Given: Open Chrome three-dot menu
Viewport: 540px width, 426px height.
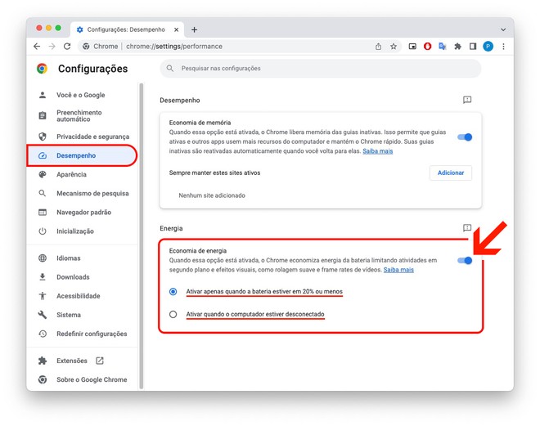Looking at the screenshot, I should coord(503,47).
